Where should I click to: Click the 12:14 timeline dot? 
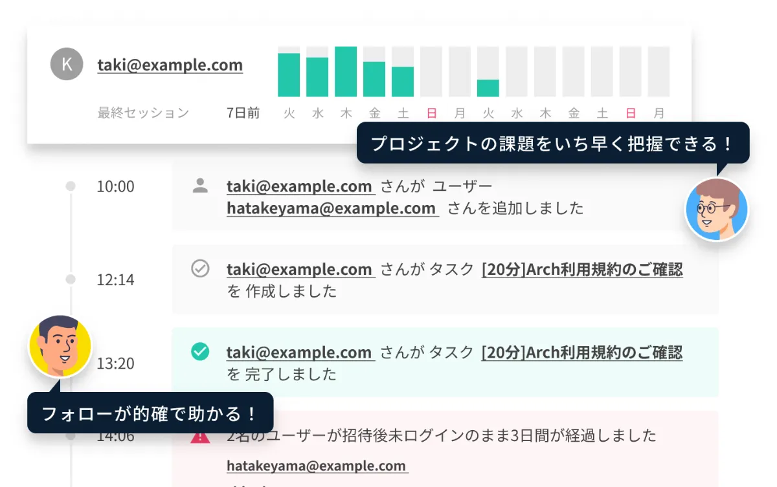coord(71,279)
